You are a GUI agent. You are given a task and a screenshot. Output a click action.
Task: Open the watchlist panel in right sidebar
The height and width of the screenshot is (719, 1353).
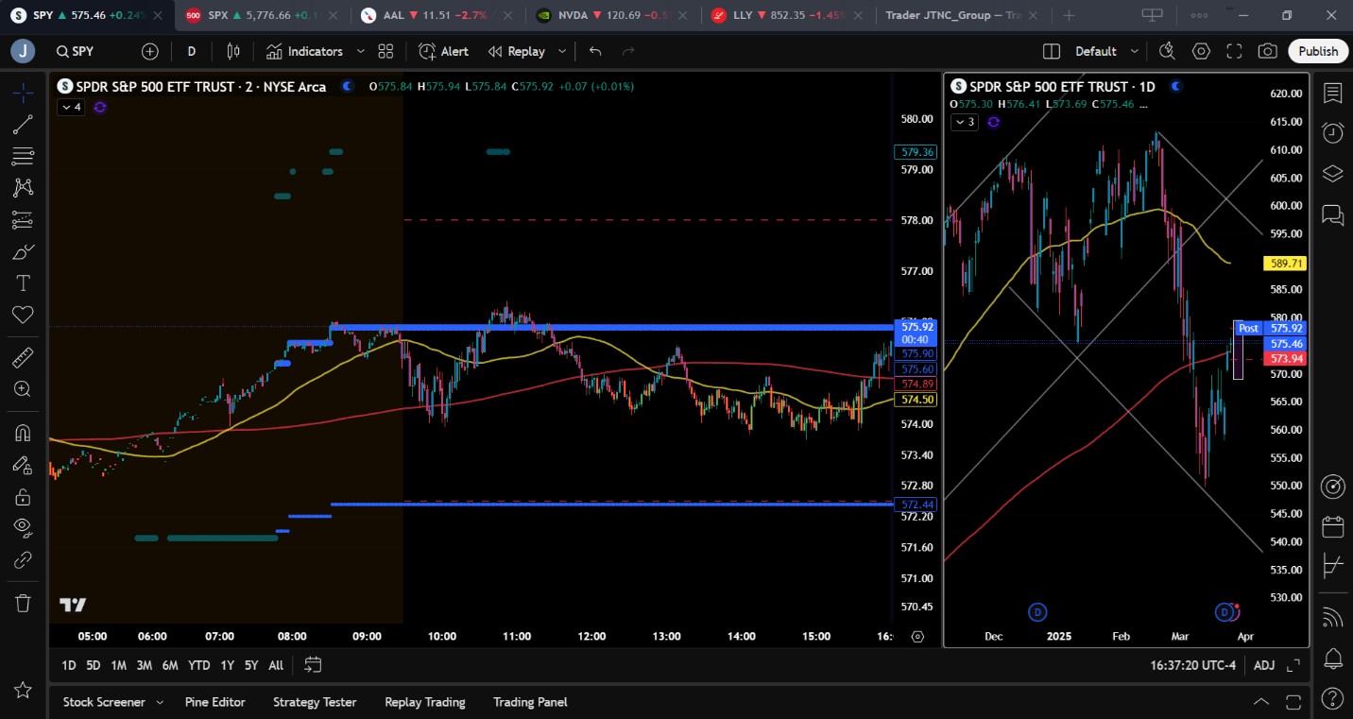[1333, 93]
